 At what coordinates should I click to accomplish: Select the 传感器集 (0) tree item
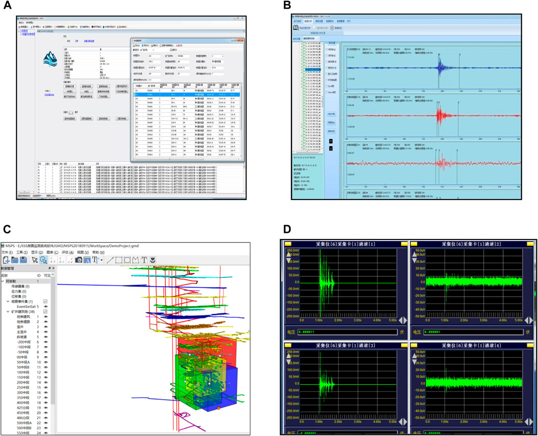tap(20, 287)
